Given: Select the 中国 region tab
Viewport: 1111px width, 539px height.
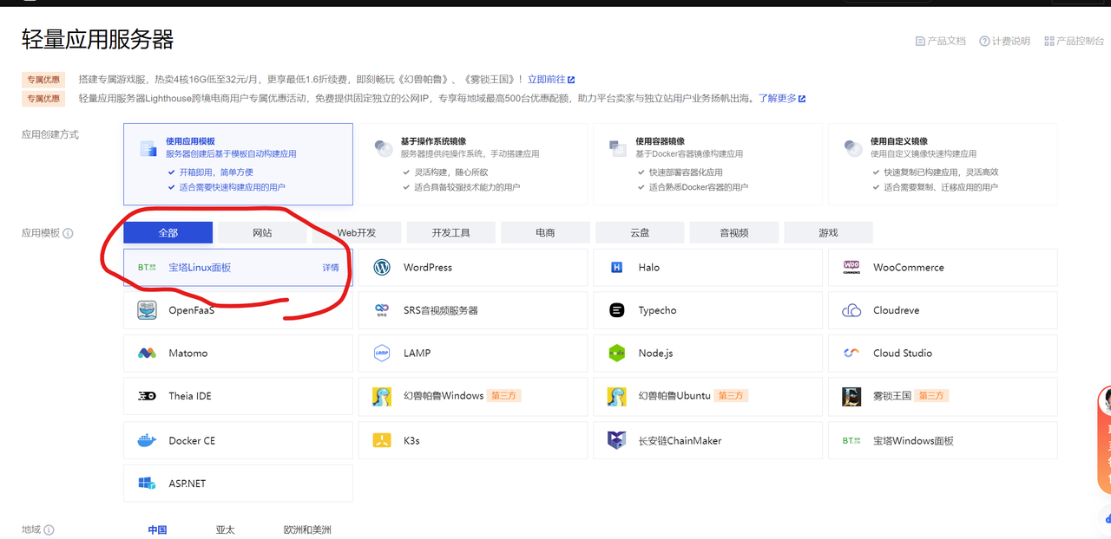Looking at the screenshot, I should pyautogui.click(x=157, y=530).
